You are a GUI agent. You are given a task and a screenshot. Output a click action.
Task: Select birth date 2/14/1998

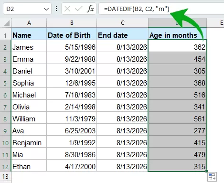pyautogui.click(x=72, y=106)
